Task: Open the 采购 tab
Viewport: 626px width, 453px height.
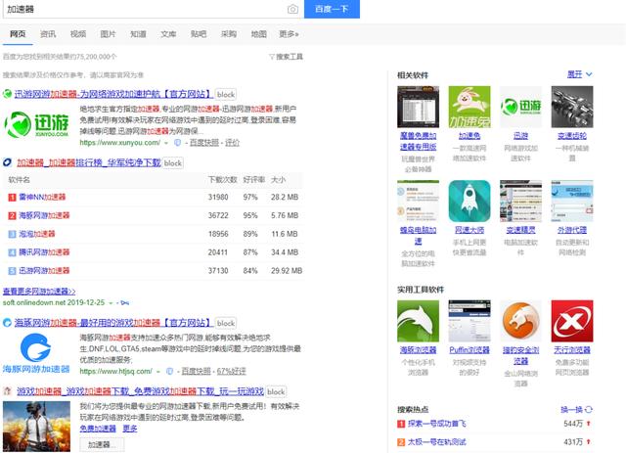Action: 228,34
